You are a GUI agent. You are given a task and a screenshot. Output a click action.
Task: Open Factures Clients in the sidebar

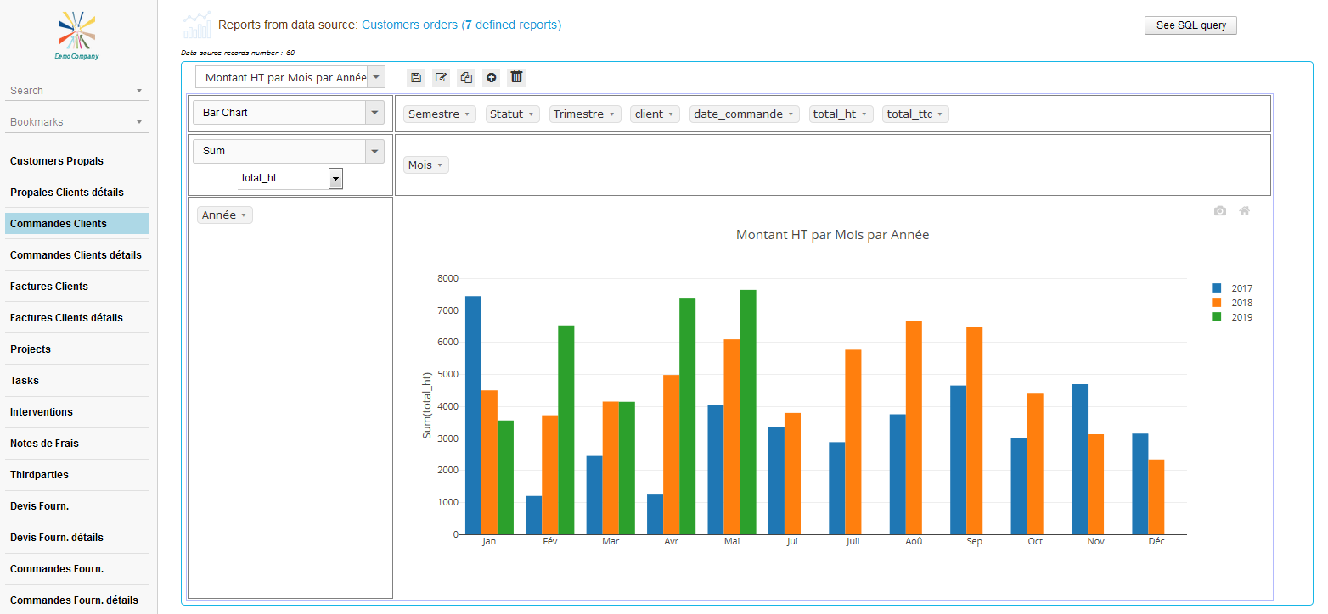pyautogui.click(x=49, y=287)
